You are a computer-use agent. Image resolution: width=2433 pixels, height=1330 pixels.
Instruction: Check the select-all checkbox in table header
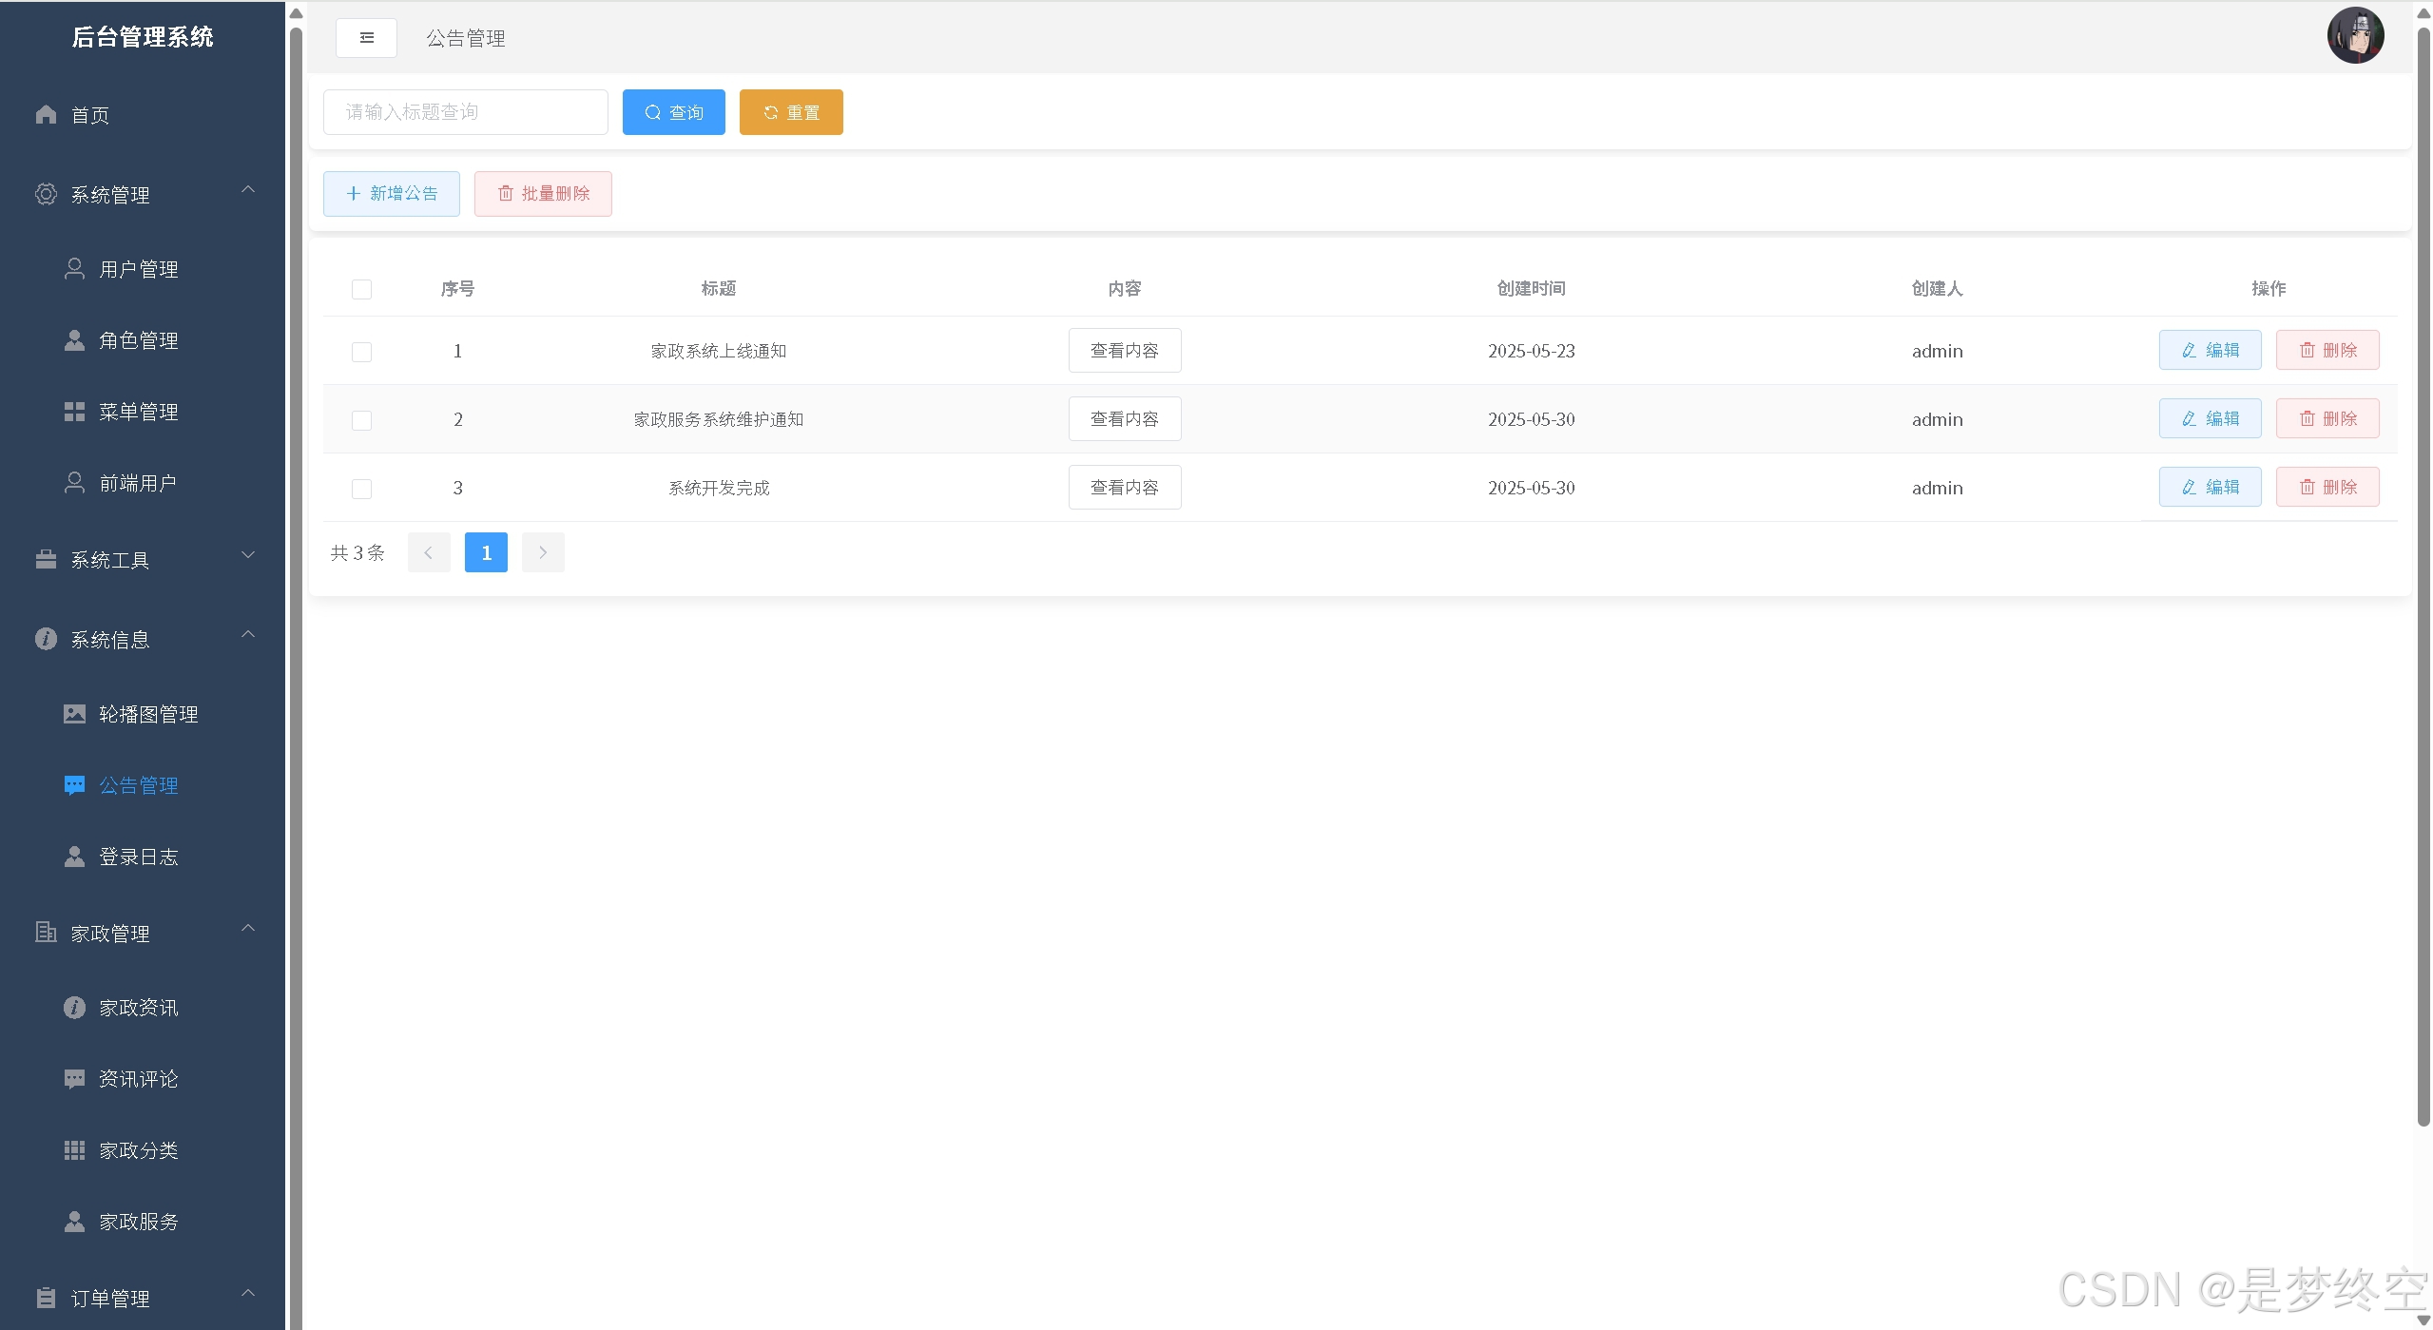(x=361, y=289)
